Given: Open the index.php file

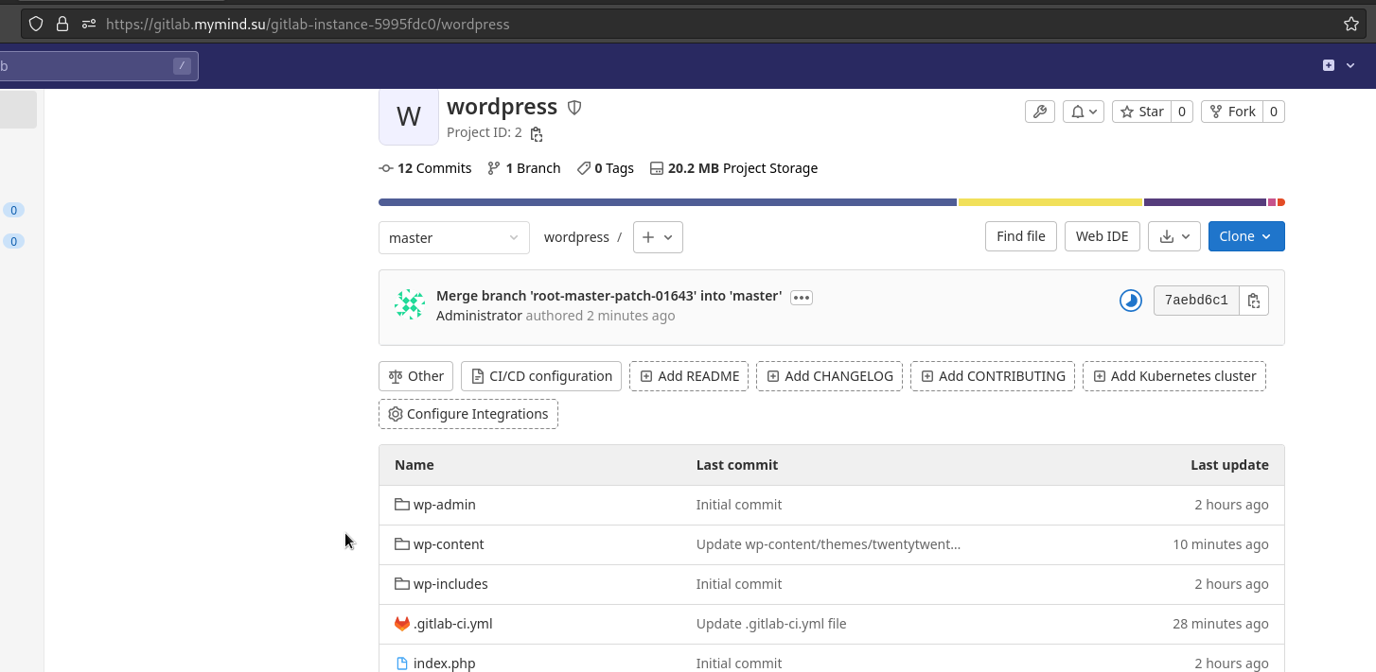Looking at the screenshot, I should click(x=445, y=663).
